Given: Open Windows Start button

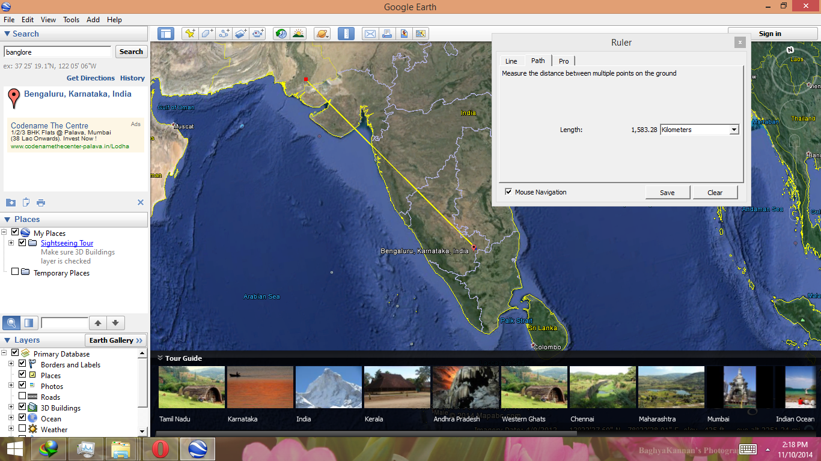Looking at the screenshot, I should click(14, 449).
